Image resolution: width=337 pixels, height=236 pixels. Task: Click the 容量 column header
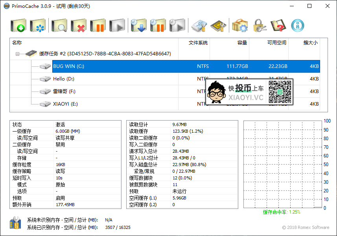point(242,43)
